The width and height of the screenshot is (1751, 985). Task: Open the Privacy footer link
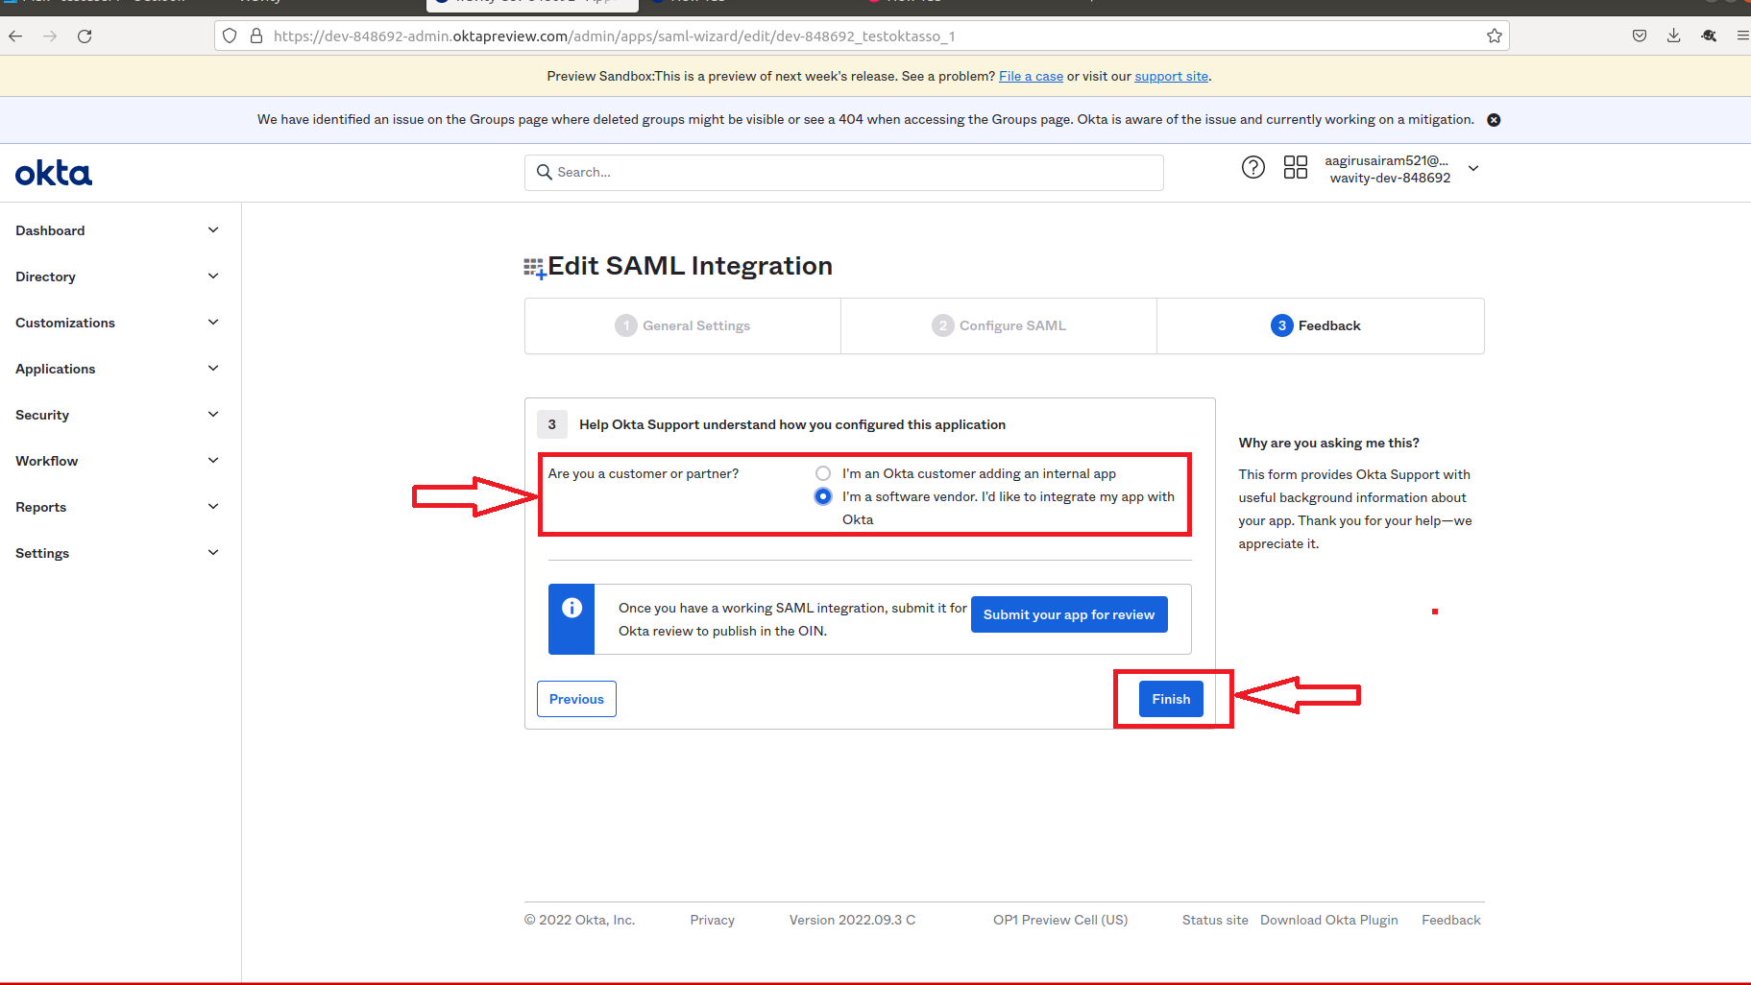coord(712,920)
